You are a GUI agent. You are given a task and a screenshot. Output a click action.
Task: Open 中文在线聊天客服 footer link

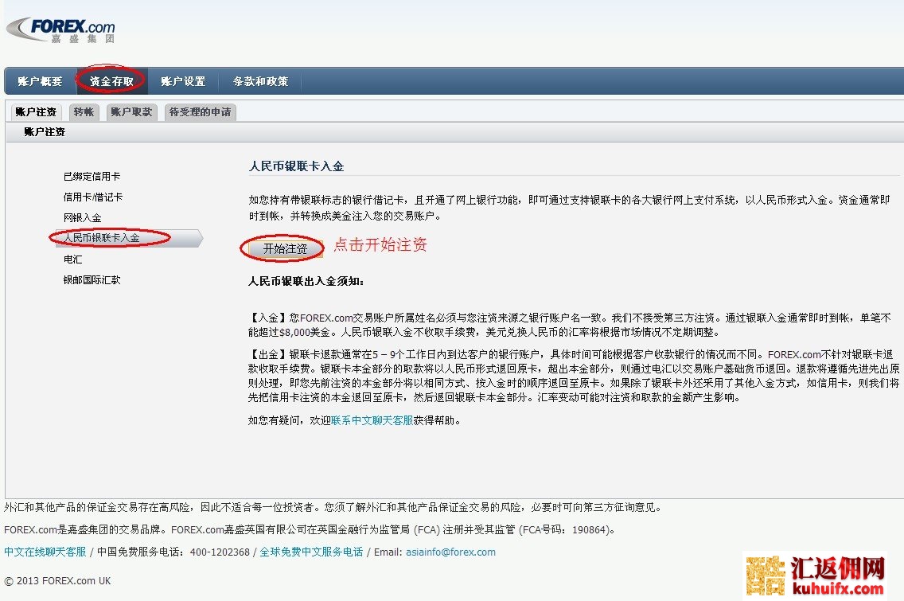click(x=45, y=552)
